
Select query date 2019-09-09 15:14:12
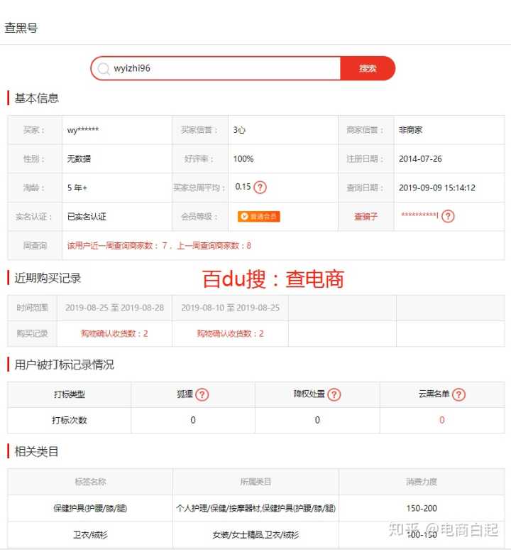(437, 188)
